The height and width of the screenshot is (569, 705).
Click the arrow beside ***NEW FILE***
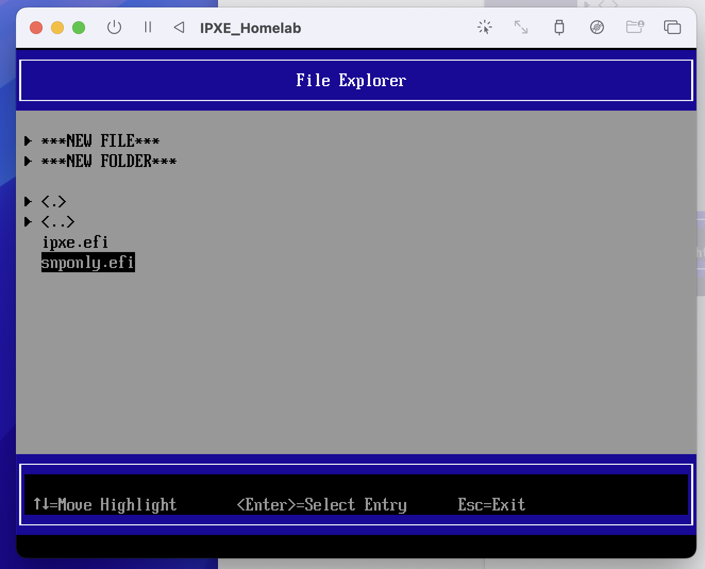tap(28, 141)
